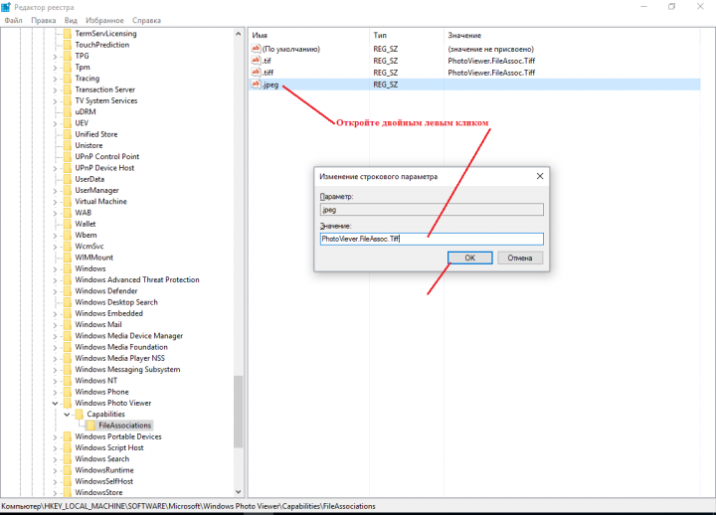Screen dimensions: 716x515
Task: Open the Вид menu
Action: tap(71, 21)
